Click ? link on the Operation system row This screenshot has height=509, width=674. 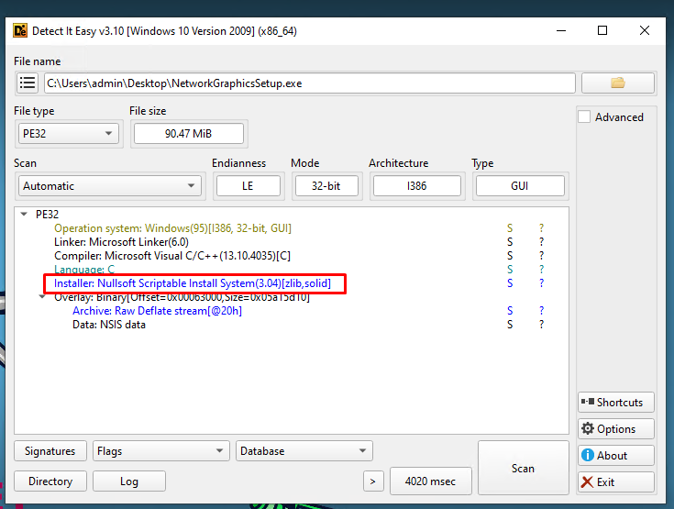(x=542, y=228)
